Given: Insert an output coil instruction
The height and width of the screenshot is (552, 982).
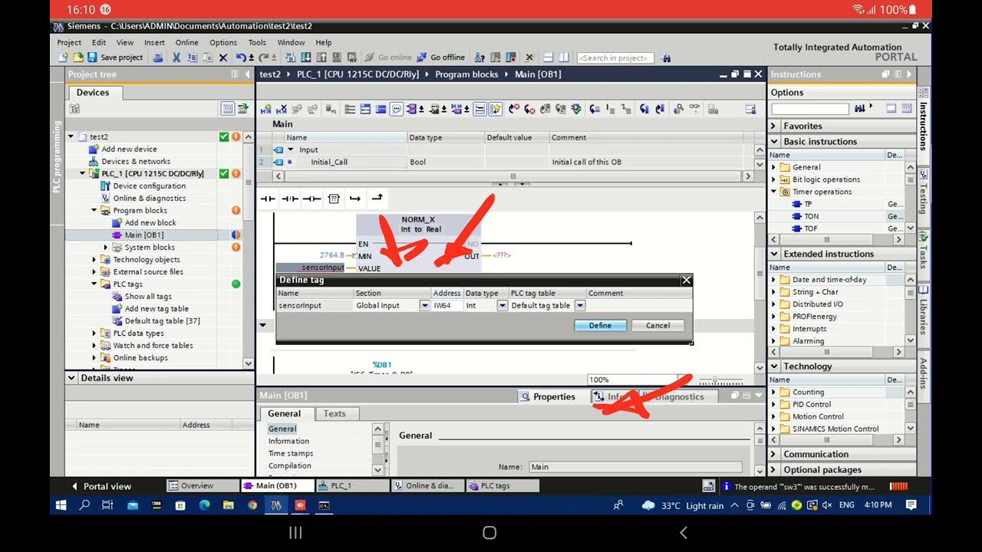Looking at the screenshot, I should (311, 199).
